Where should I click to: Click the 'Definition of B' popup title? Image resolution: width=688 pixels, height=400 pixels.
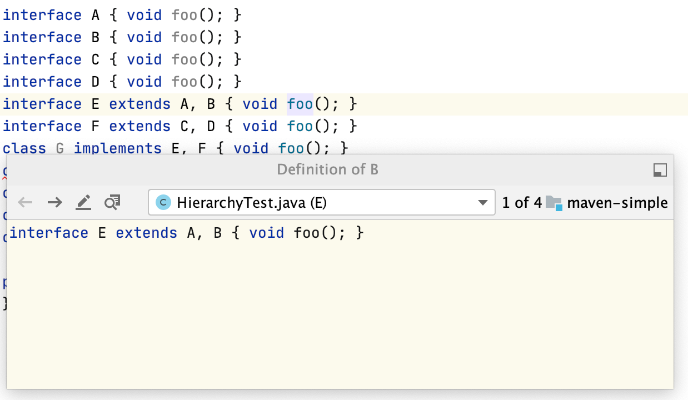tap(327, 169)
